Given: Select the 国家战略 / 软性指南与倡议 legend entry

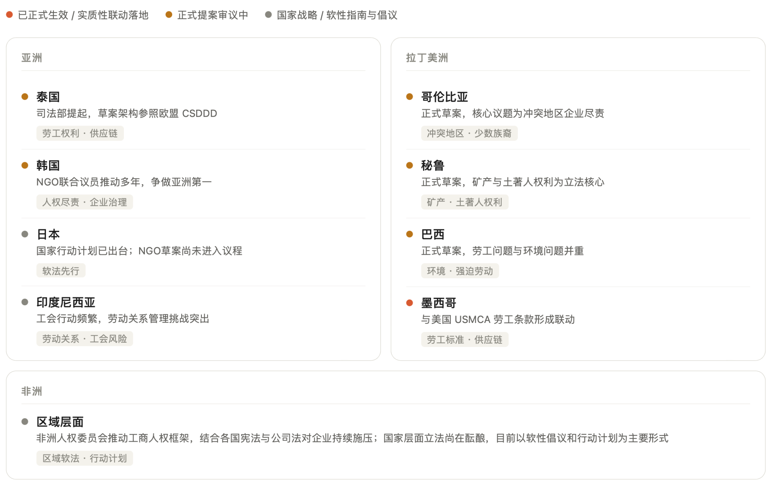Looking at the screenshot, I should pos(337,15).
